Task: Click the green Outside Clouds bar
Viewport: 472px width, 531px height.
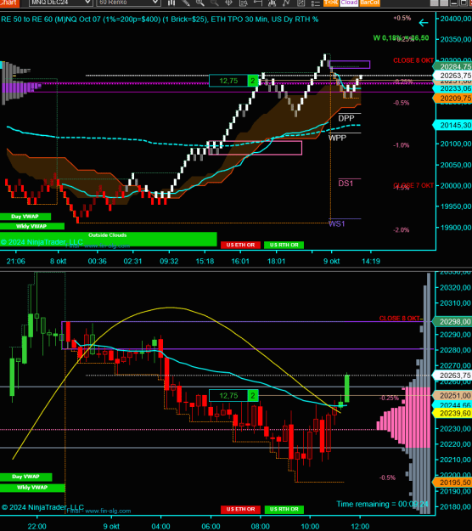Action: coord(109,239)
